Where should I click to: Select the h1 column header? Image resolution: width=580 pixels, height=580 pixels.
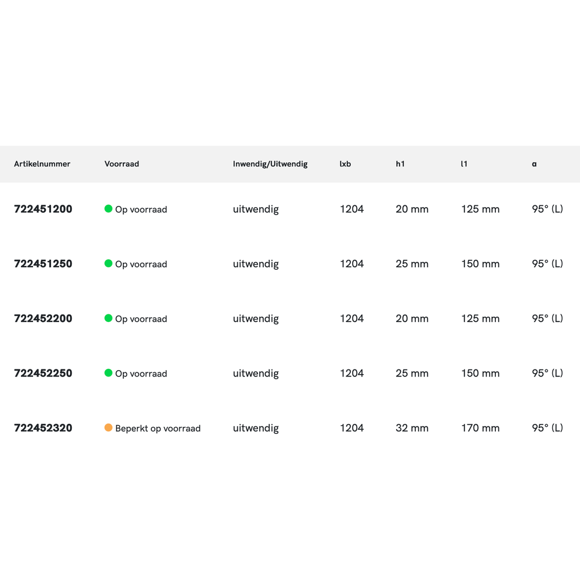(400, 164)
